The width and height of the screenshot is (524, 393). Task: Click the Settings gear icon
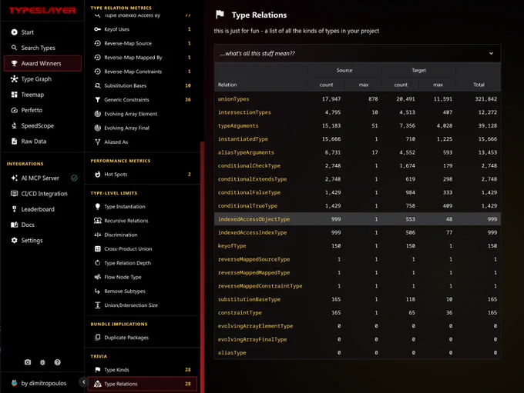pos(14,240)
